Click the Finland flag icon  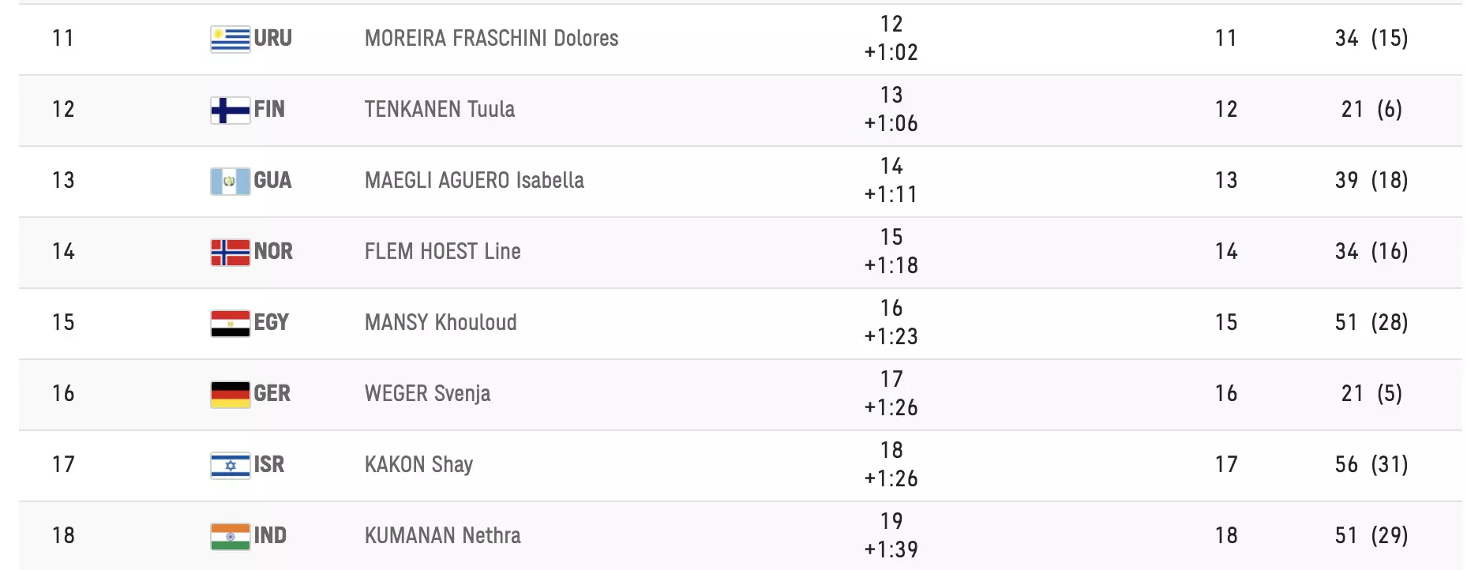pyautogui.click(x=230, y=110)
